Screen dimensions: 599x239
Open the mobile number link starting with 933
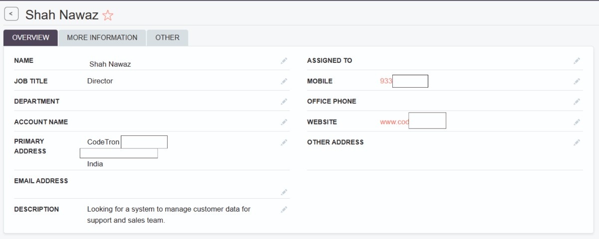point(386,81)
